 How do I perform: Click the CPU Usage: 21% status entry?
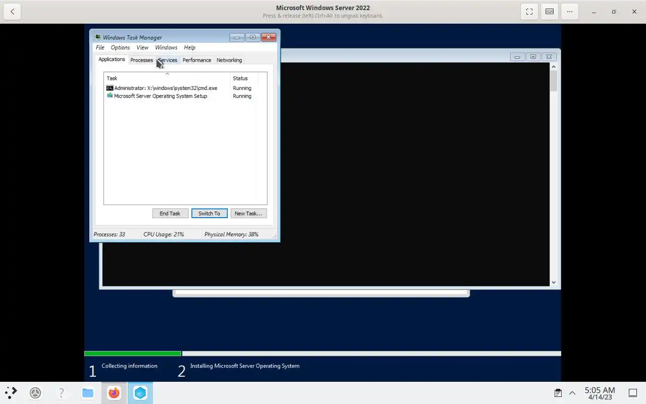click(164, 234)
